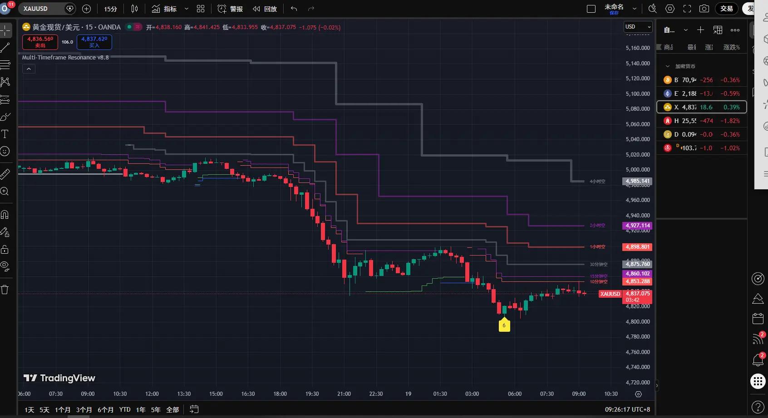Select the trend line drawing tool

5,48
